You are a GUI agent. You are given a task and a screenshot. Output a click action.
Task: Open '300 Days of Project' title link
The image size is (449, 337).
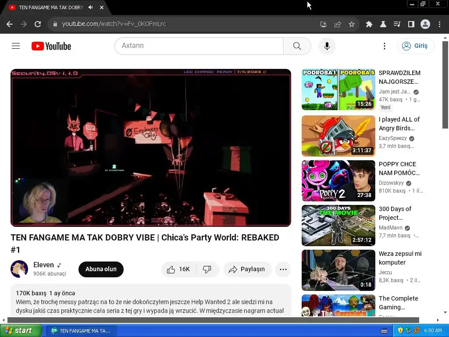coord(395,213)
